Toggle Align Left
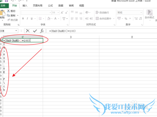This screenshot has width=157, height=117. tap(72, 19)
